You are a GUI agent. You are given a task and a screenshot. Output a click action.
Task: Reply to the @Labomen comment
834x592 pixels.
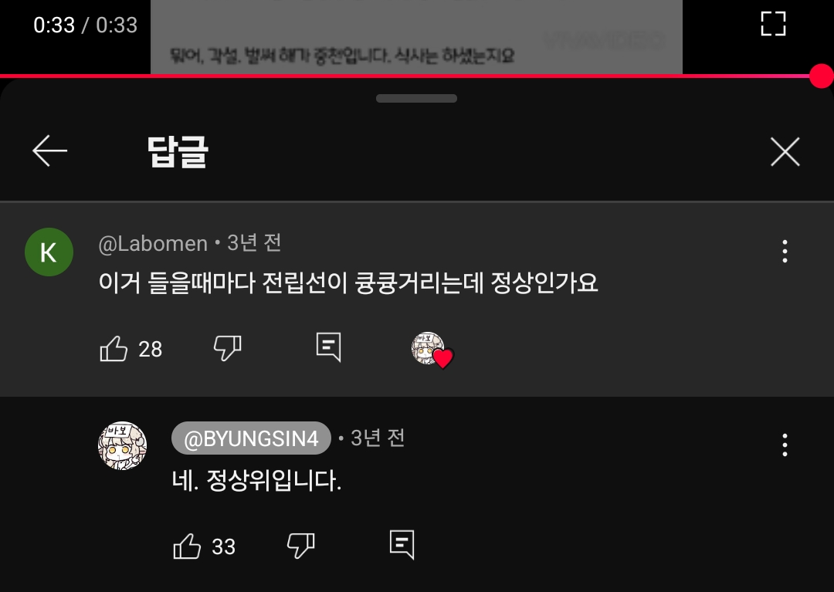[328, 347]
